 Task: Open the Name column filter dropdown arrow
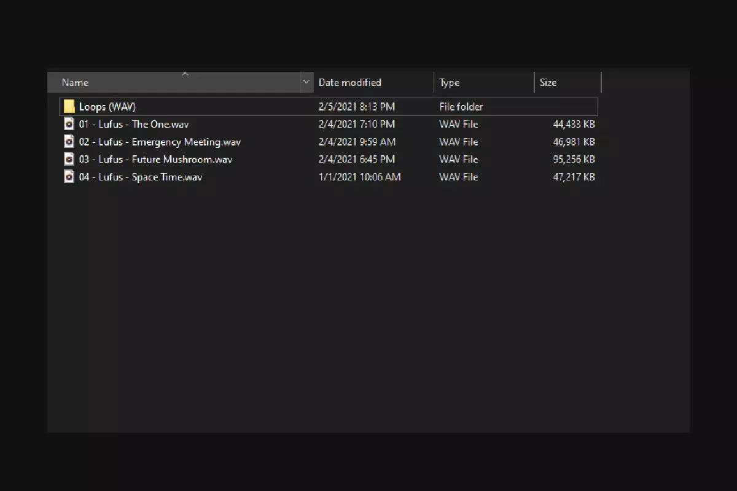(306, 82)
